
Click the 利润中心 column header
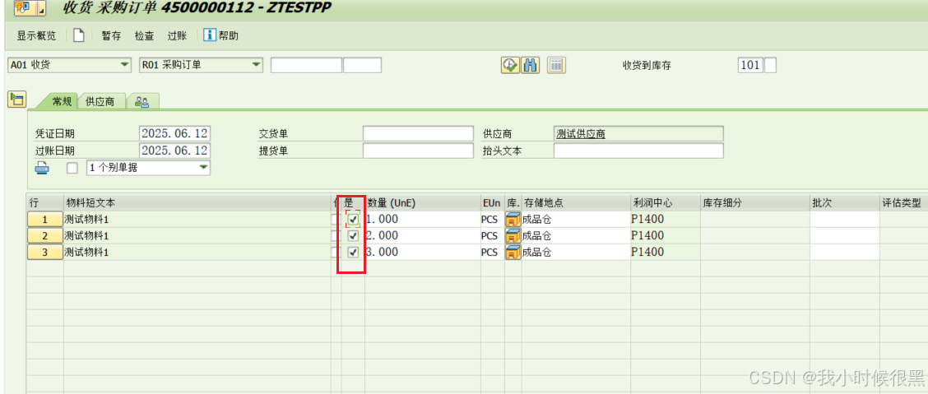666,203
